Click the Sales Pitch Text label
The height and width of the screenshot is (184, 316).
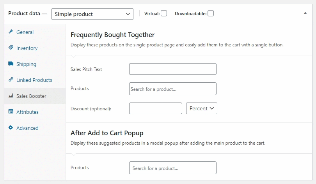(x=86, y=69)
